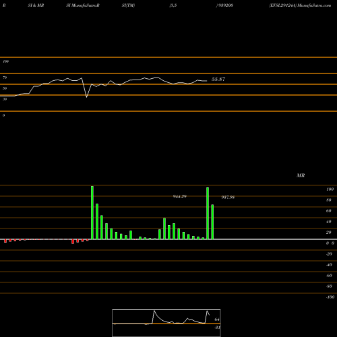The height and width of the screenshot is (337, 337).
Task: Click the -100 label on MR axis
Action: click(x=330, y=297)
